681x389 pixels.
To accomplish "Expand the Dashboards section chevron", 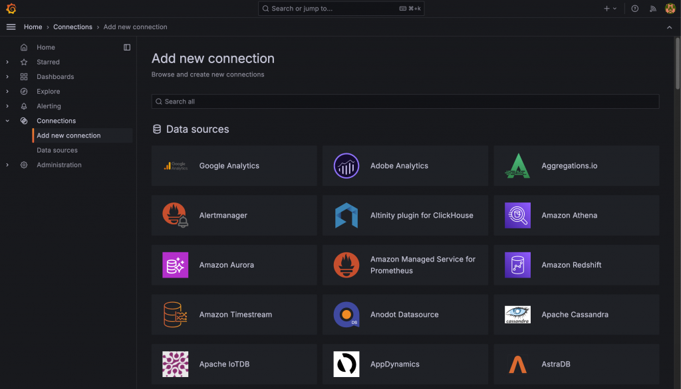I will click(x=7, y=77).
